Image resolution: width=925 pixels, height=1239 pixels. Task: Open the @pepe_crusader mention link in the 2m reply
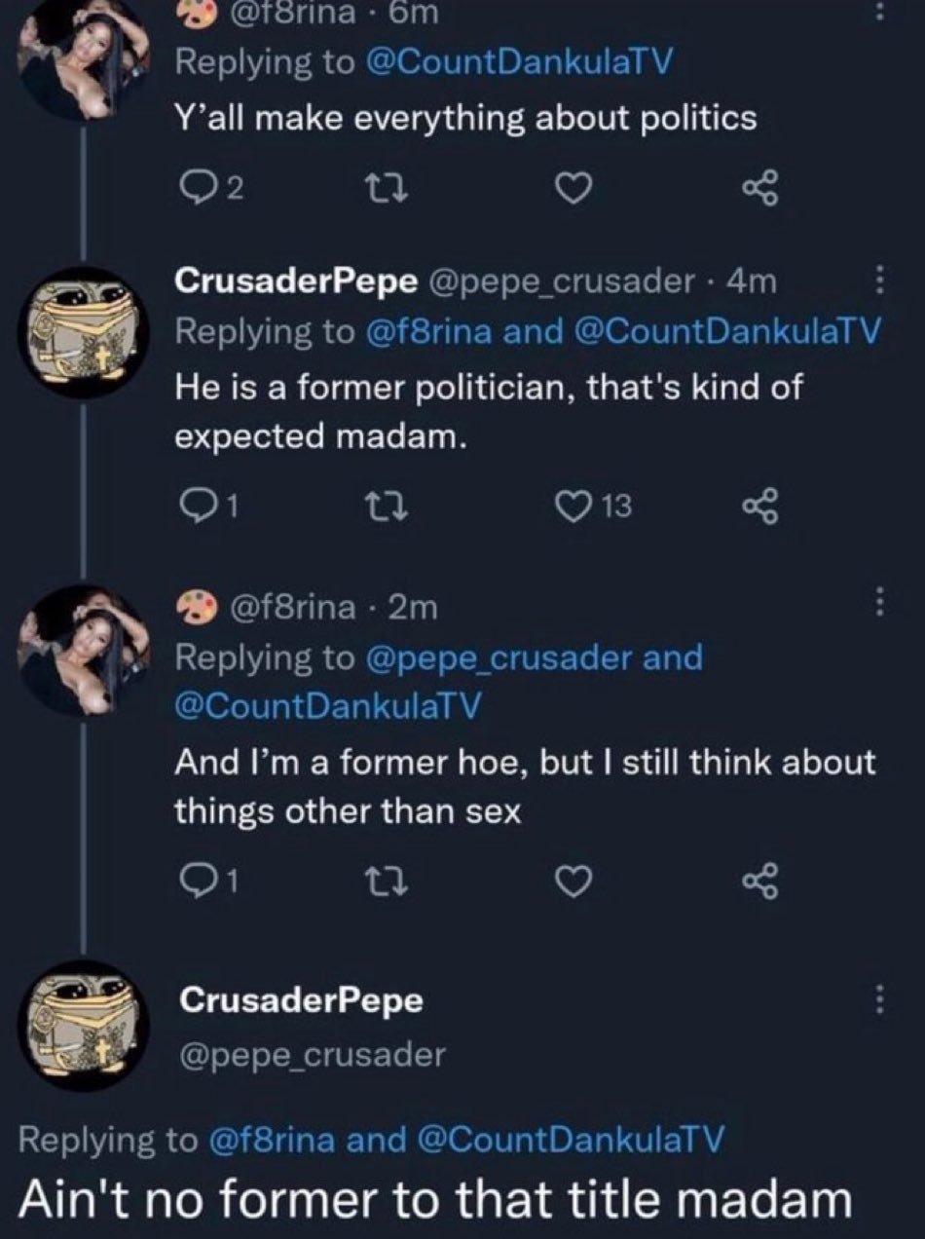pyautogui.click(x=499, y=657)
